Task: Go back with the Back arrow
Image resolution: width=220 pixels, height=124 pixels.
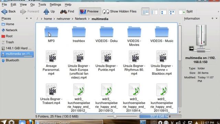Action: (x=8, y=11)
